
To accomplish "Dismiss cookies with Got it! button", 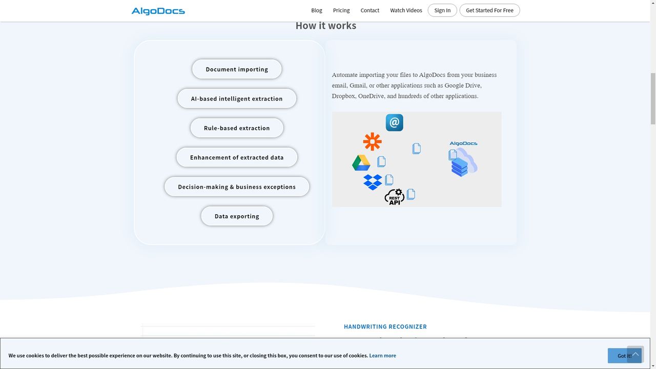I will (x=625, y=356).
